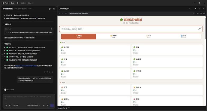Switch to Work mode toggle

click(5, 3)
